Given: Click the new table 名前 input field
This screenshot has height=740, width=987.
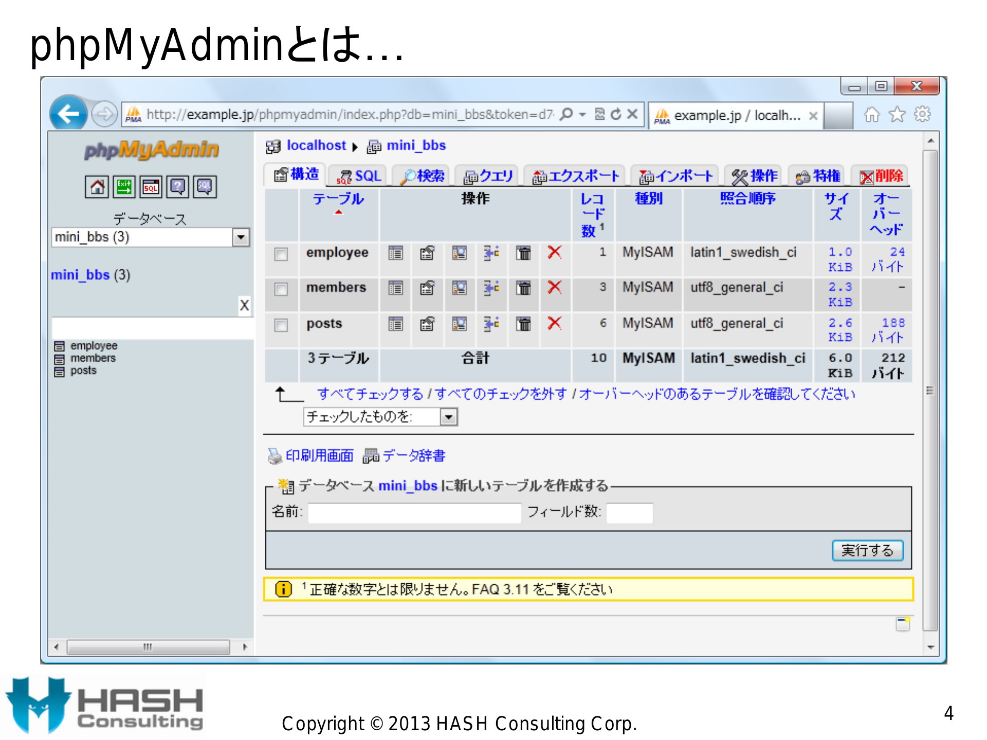Looking at the screenshot, I should point(414,513).
